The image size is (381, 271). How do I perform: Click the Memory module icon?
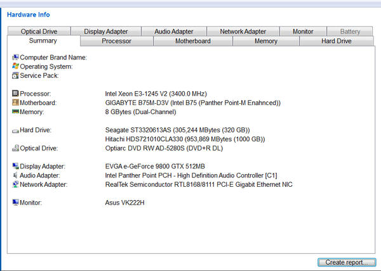[x=15, y=111]
